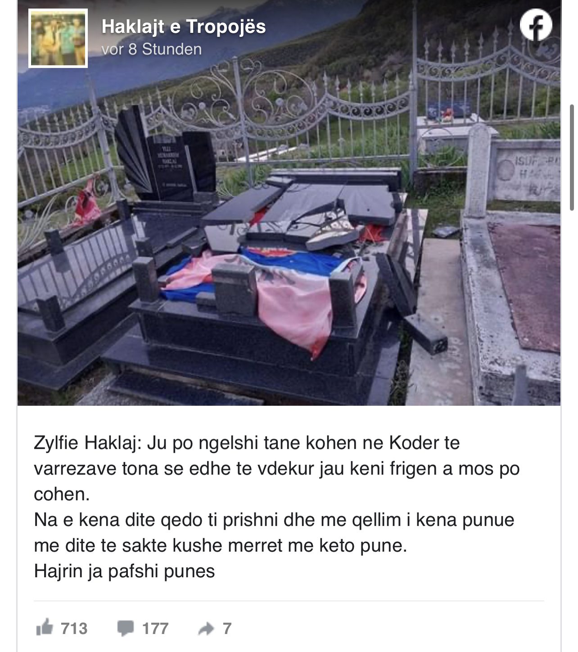Screen dimensions: 578x652
Task: Select the line 'Hajrin ja pafshi punes'
Action: 124,571
